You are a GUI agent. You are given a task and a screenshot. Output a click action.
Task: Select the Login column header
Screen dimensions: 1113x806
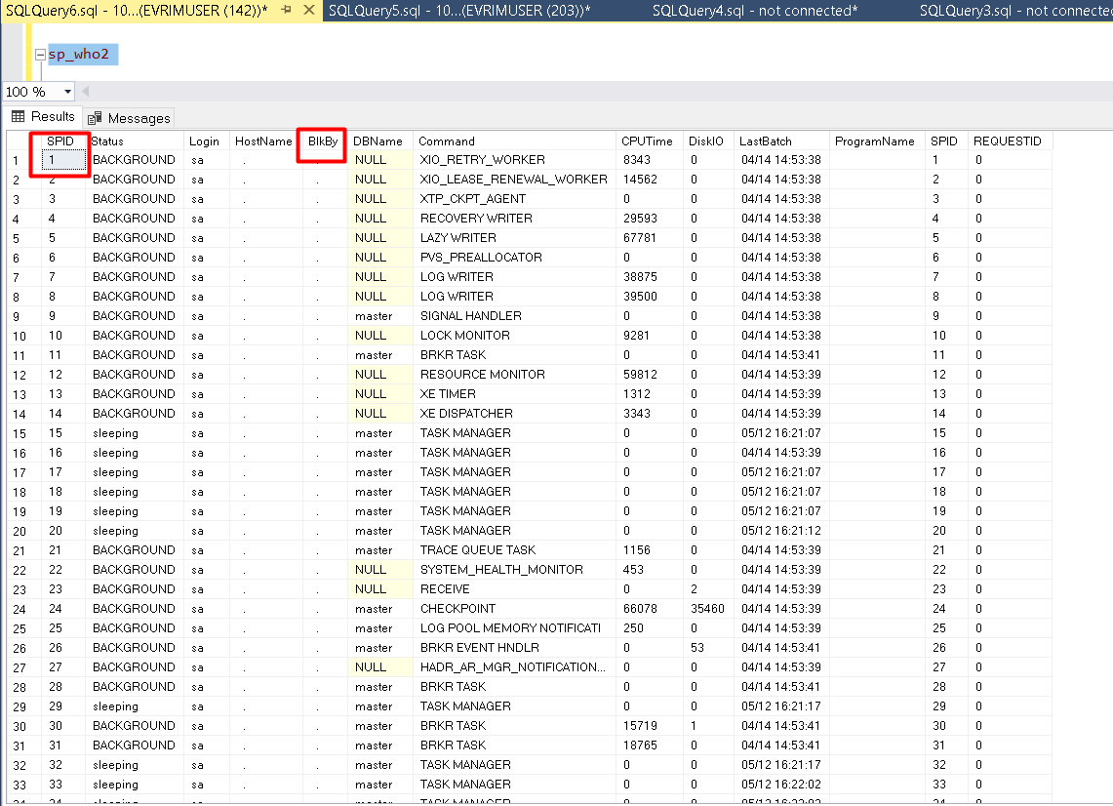[205, 141]
